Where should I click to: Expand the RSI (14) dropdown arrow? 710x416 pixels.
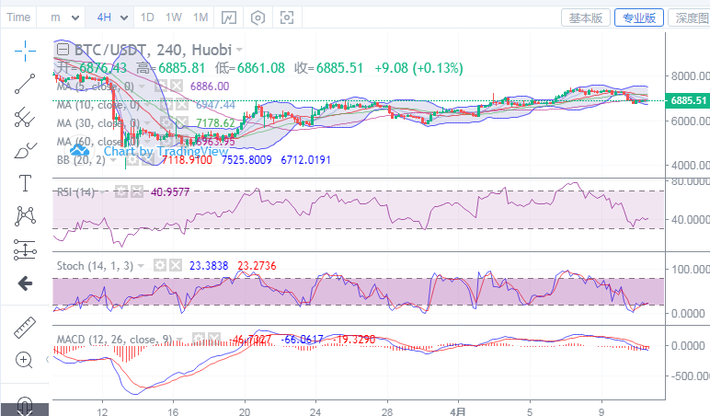click(102, 192)
